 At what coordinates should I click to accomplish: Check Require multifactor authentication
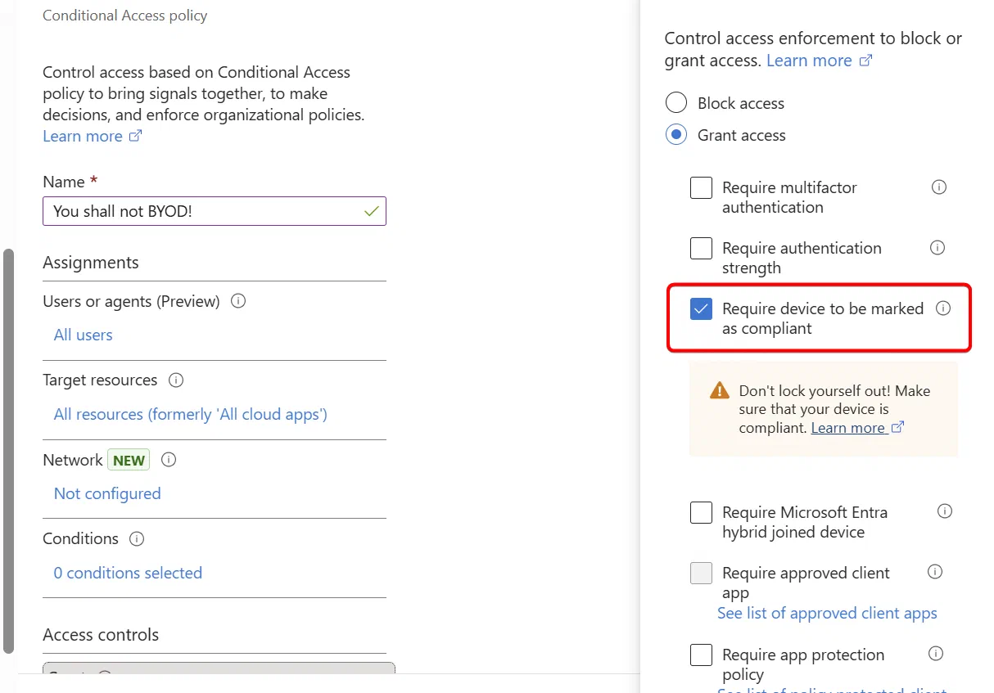701,187
